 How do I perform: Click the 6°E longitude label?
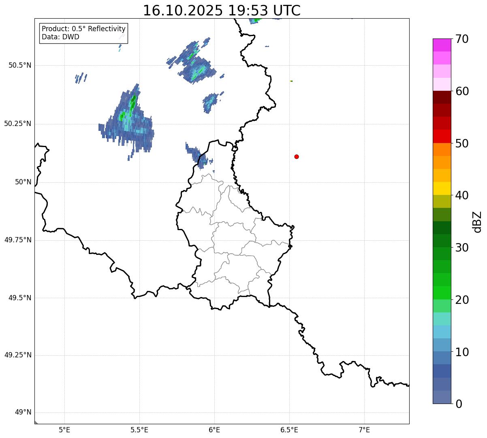[x=214, y=429]
